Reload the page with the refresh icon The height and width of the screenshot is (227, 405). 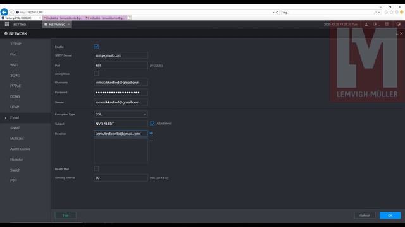277,12
